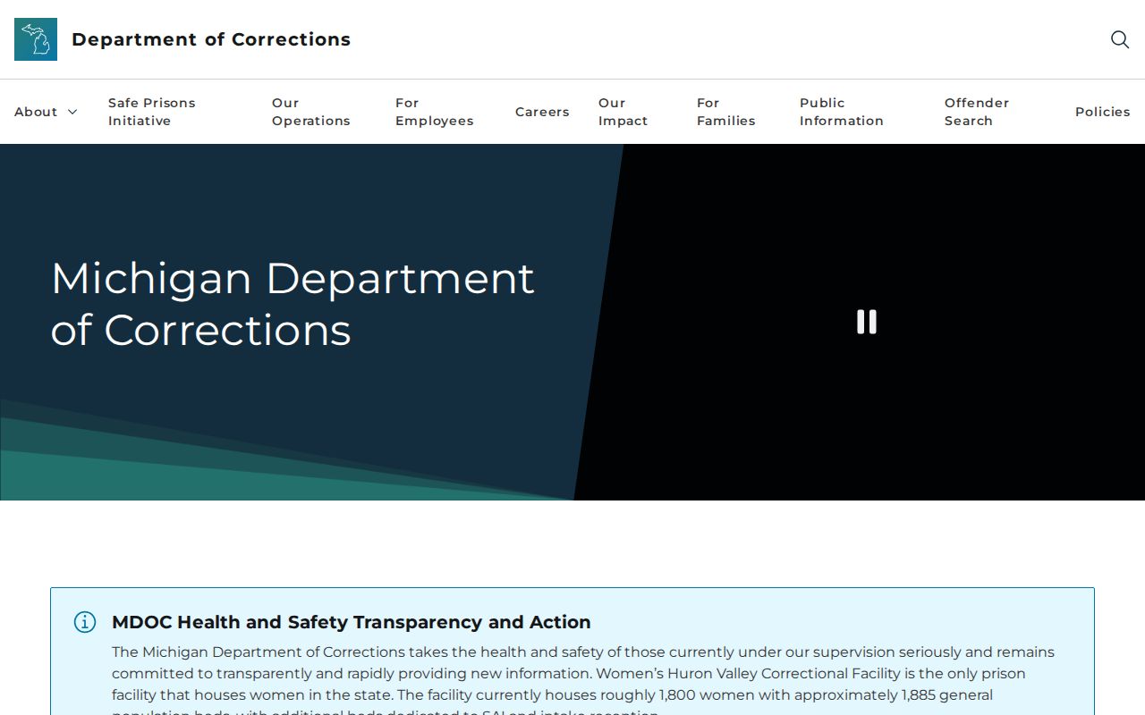Click the Department of Corrections site title
The height and width of the screenshot is (715, 1145).
tap(211, 39)
